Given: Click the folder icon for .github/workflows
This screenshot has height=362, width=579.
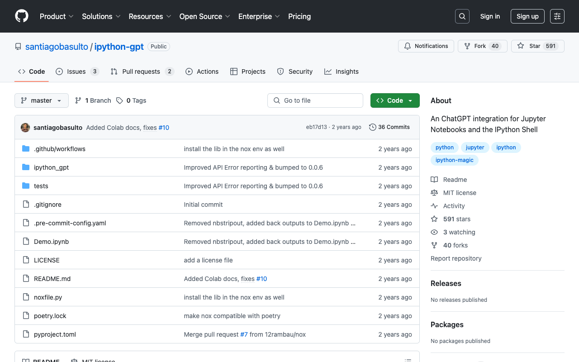Looking at the screenshot, I should coord(26,149).
